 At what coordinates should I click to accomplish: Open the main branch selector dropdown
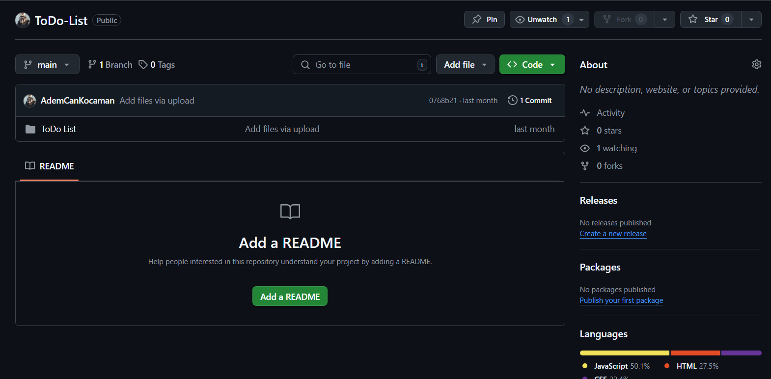47,64
